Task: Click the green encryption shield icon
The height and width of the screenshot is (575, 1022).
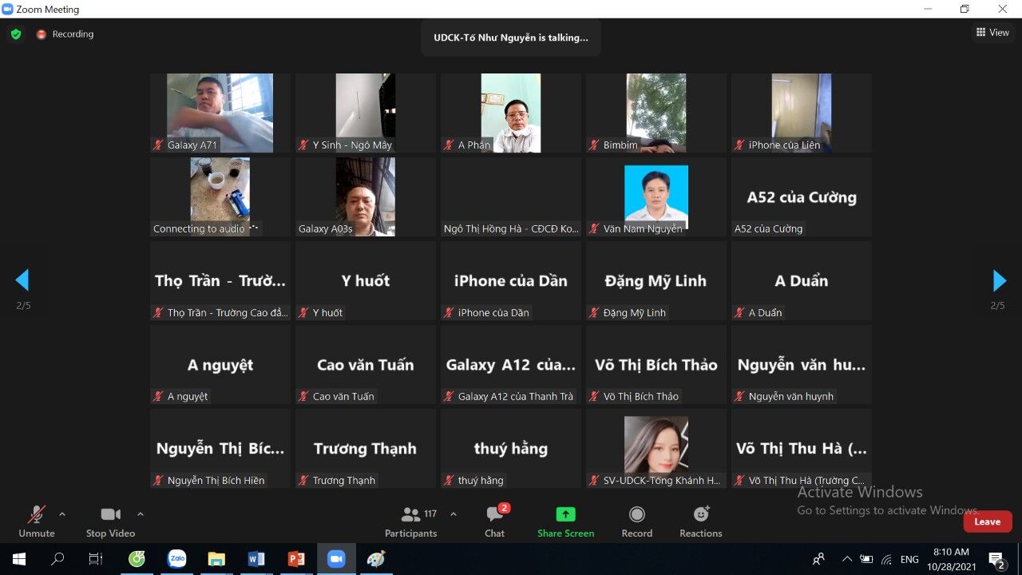Action: pos(16,34)
